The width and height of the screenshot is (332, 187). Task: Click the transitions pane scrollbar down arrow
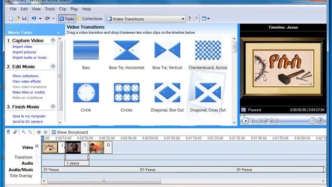[x=234, y=123]
